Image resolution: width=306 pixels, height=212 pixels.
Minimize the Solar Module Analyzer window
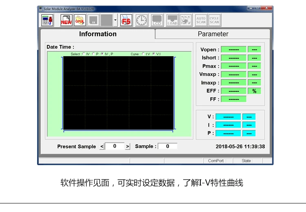click(251, 8)
